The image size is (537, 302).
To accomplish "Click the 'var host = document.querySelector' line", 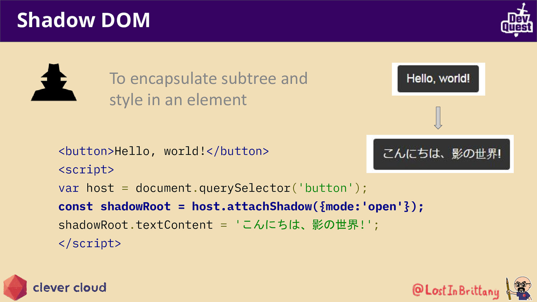I will pos(213,188).
